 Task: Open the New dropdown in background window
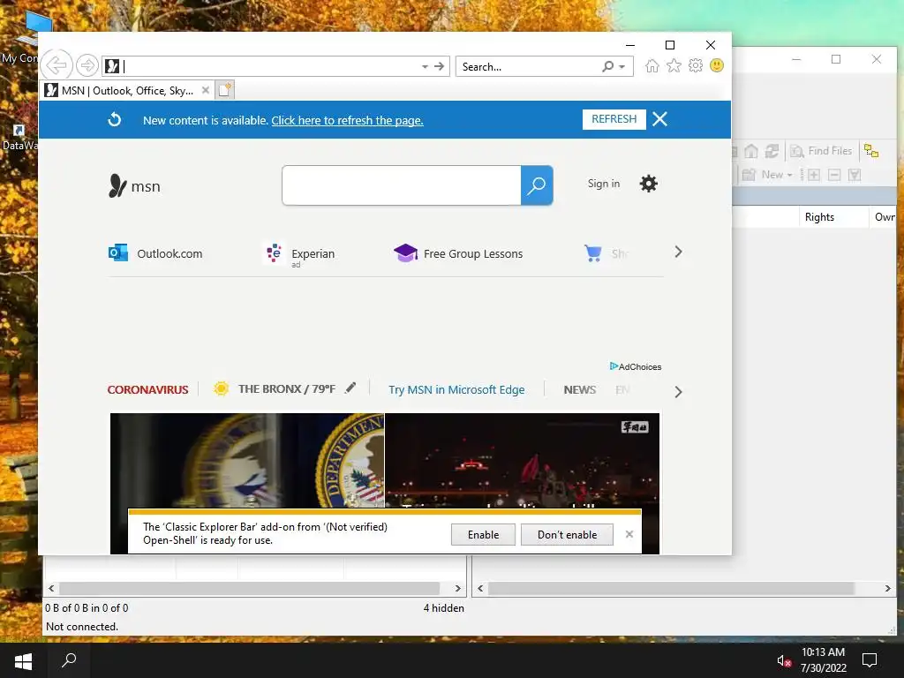[x=767, y=175]
